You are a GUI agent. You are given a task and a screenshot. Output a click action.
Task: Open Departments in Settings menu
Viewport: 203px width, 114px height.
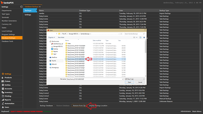6,11
